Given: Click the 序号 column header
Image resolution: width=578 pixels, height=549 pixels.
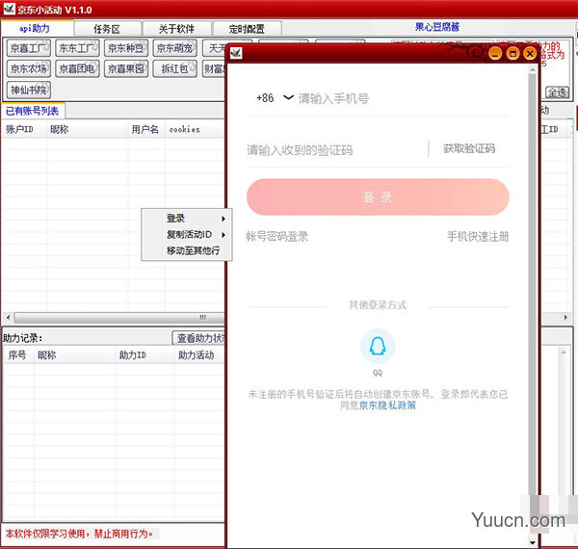Looking at the screenshot, I should click(x=18, y=355).
